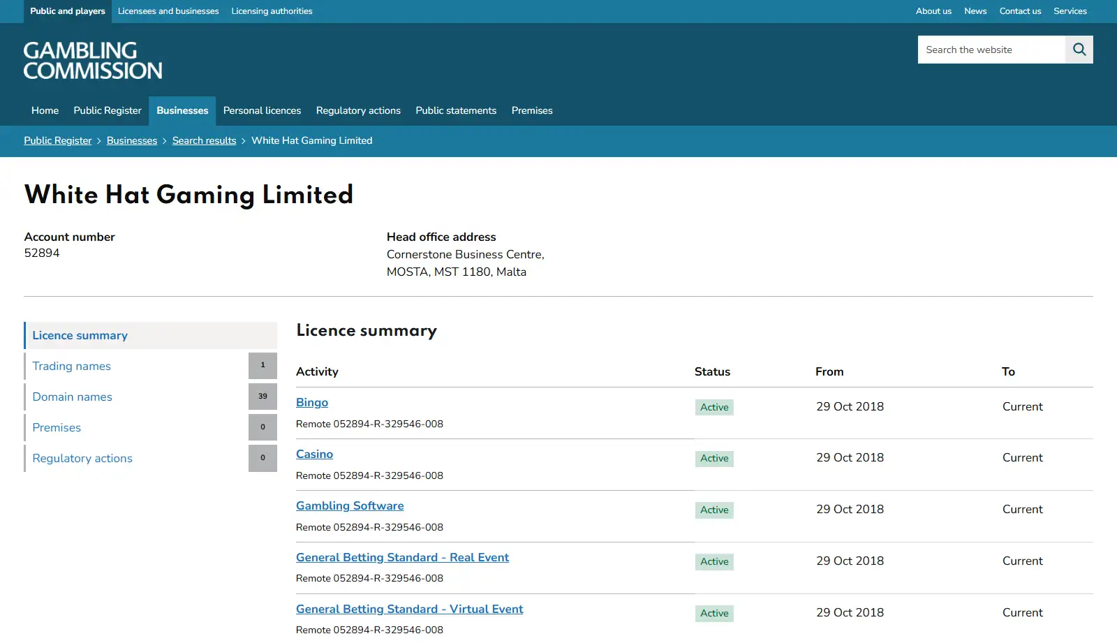Viewport: 1117px width, 643px height.
Task: Go to Home in main navigation
Action: coord(45,110)
